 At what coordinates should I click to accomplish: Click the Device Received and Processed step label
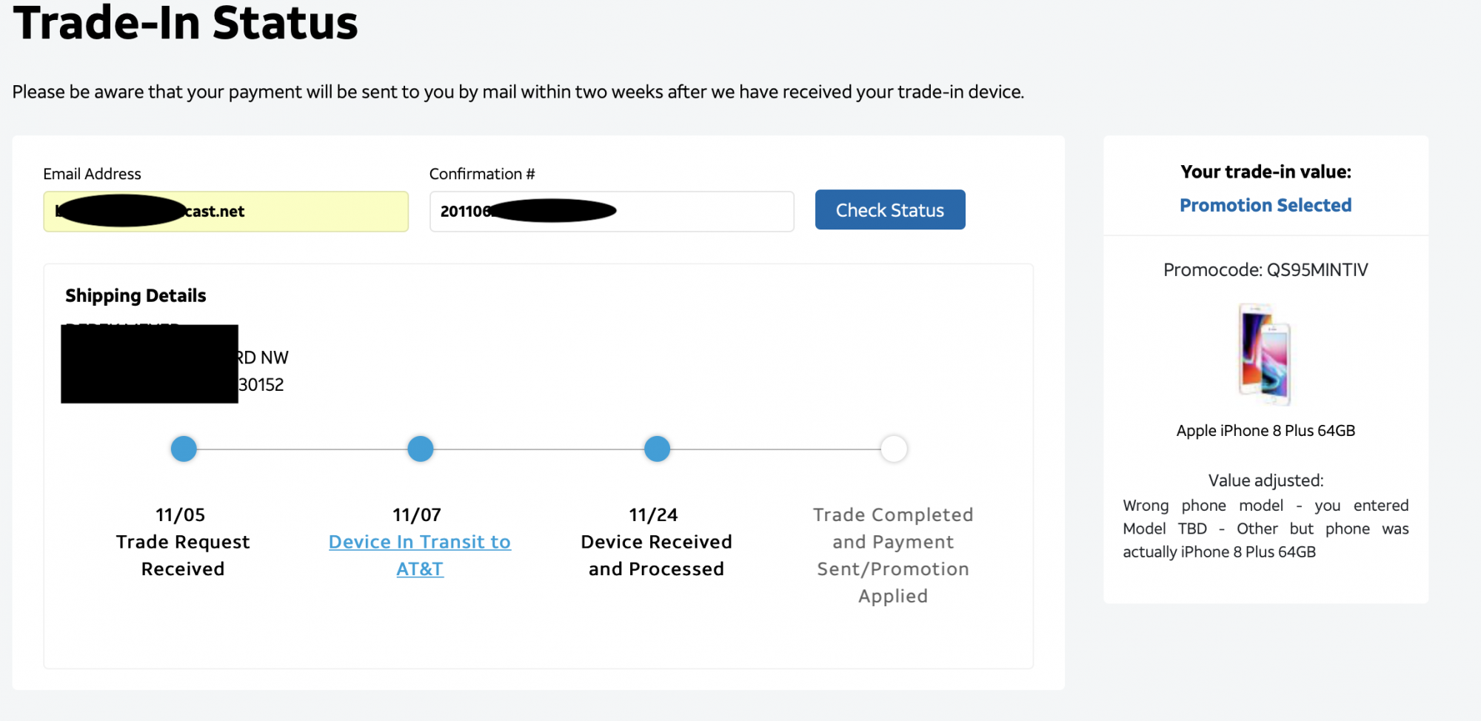(656, 555)
